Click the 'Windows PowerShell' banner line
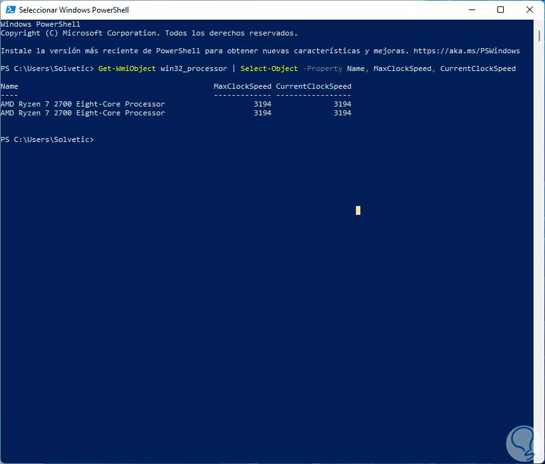The height and width of the screenshot is (464, 545). point(41,24)
